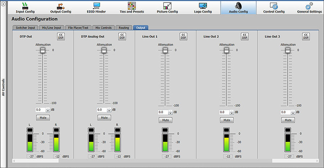Click Line Out 2 dB value field
Image resolution: width=324 pixels, height=168 pixels.
[x=225, y=112]
